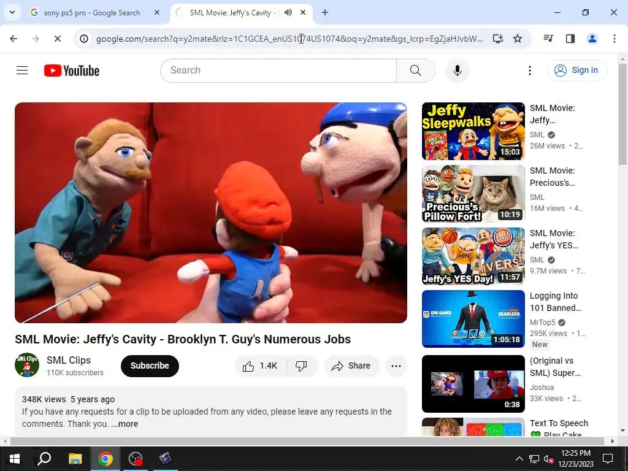Open File Explorer from taskbar
The height and width of the screenshot is (471, 628).
pyautogui.click(x=75, y=459)
